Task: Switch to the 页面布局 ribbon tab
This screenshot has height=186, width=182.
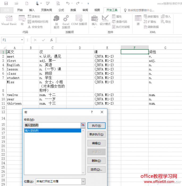Action: pos(46,10)
